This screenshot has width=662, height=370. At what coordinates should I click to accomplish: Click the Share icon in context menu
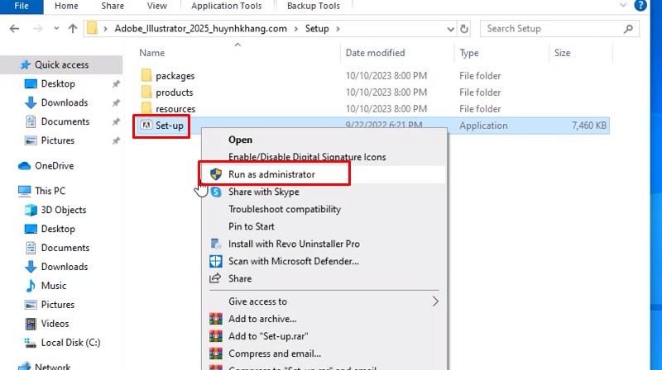point(215,279)
